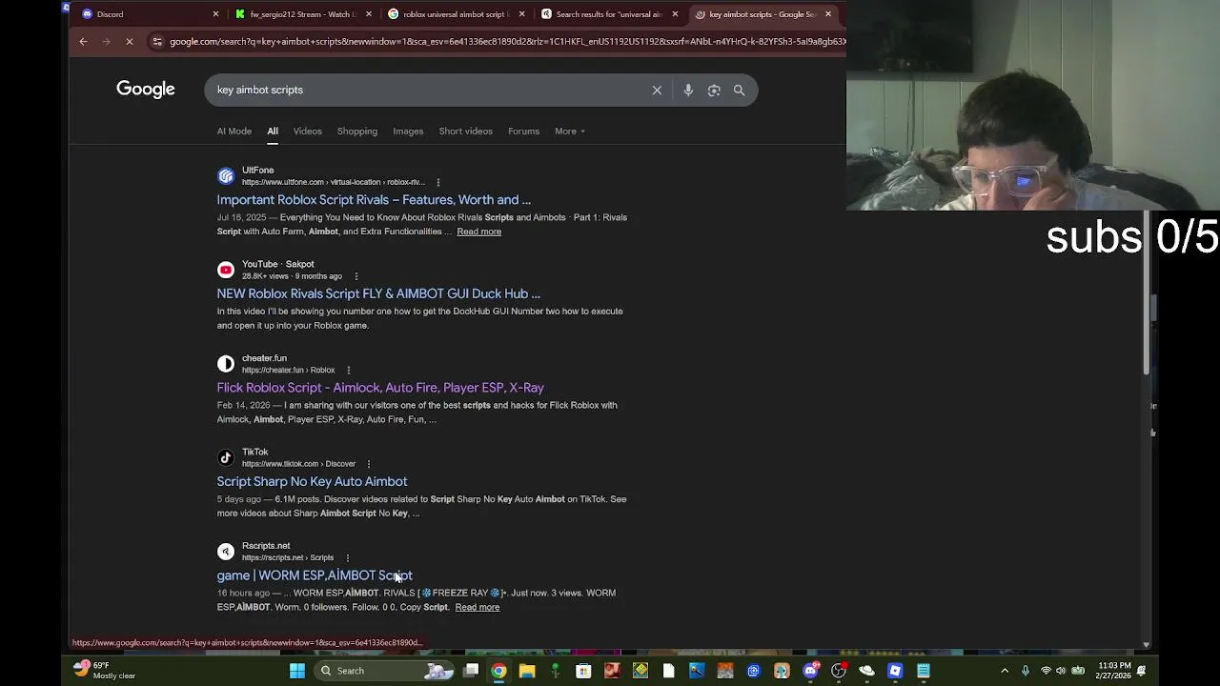Open Microsoft Store from the taskbar
Viewport: 1220px width, 686px height.
(x=583, y=671)
